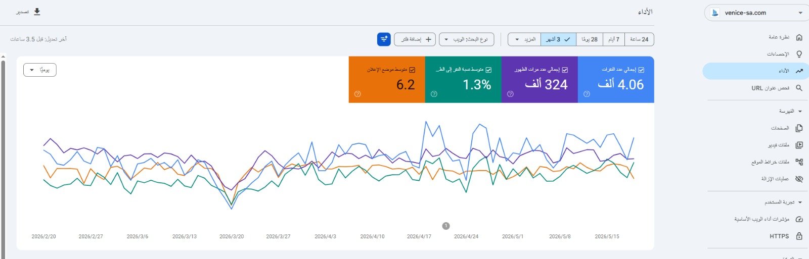
Task: Click the 2026/2/20 axis date label
Action: click(x=44, y=236)
